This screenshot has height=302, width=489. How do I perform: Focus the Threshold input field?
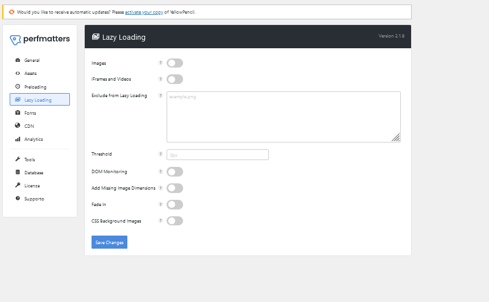pos(218,155)
